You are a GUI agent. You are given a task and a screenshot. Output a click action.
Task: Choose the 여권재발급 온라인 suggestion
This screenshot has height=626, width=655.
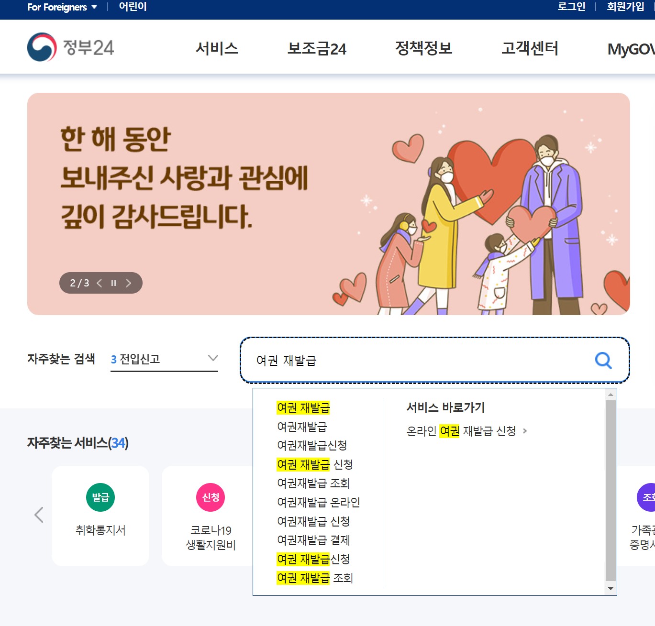point(319,502)
